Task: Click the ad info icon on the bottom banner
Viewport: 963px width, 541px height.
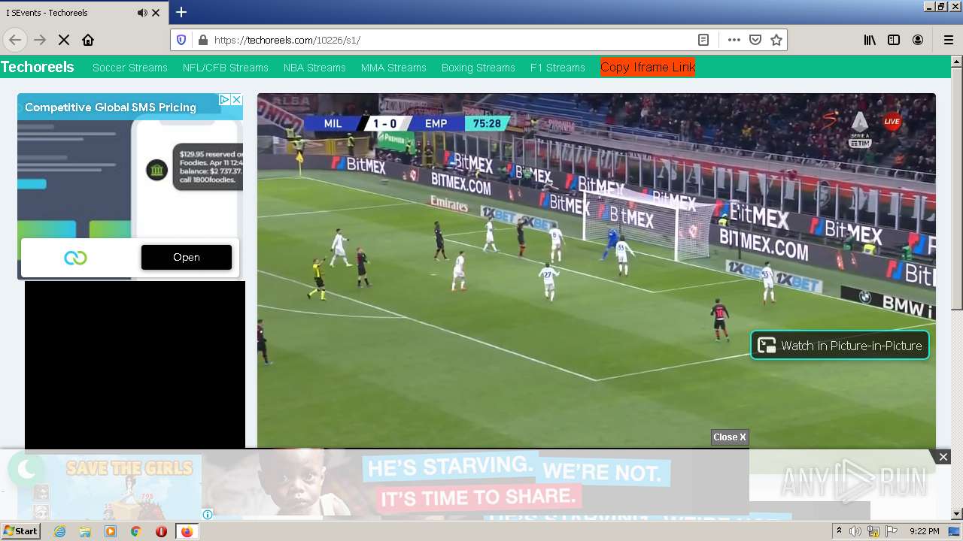Action: (x=208, y=515)
